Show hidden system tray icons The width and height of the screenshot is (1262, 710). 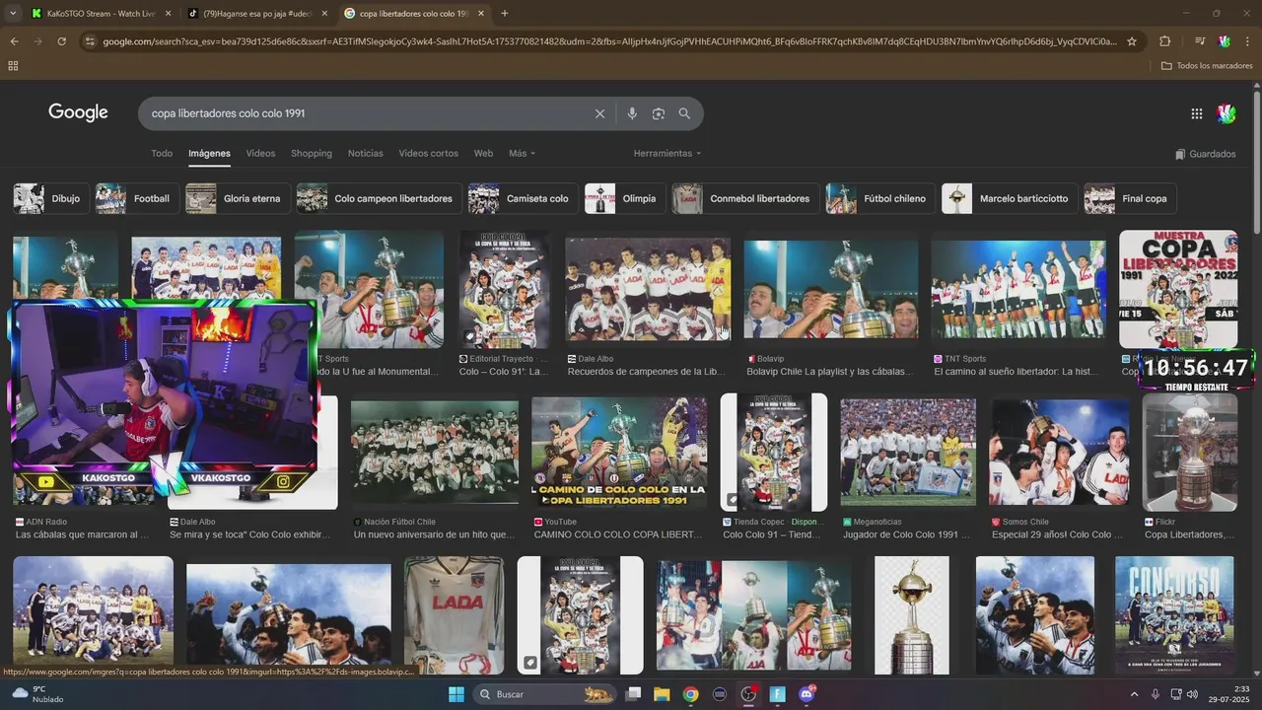[x=1134, y=694]
